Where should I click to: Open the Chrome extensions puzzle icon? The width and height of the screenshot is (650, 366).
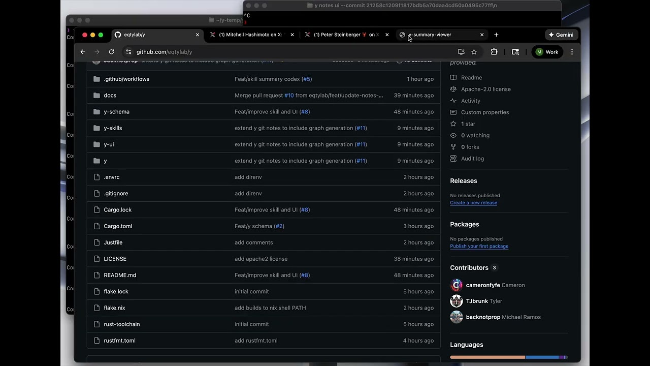(x=494, y=52)
